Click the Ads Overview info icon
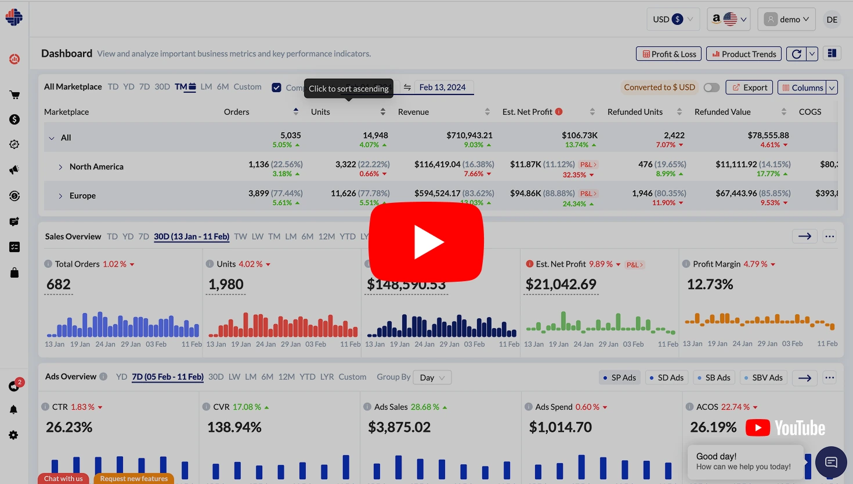The width and height of the screenshot is (853, 484). click(103, 376)
